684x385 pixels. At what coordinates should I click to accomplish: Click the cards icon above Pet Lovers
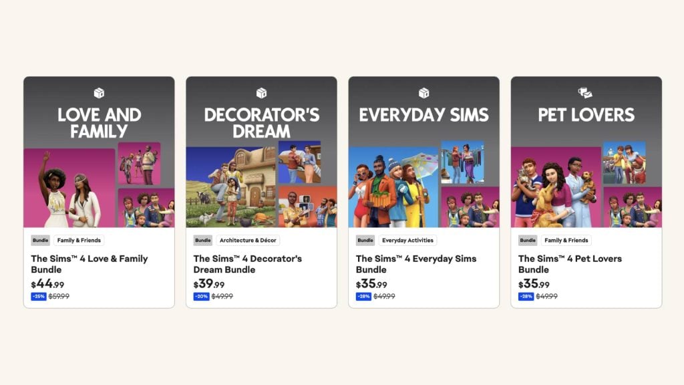pos(585,92)
